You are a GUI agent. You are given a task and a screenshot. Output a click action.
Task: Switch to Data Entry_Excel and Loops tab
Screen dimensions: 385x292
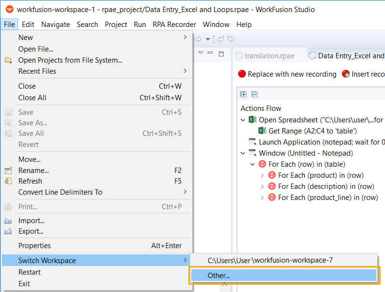346,56
